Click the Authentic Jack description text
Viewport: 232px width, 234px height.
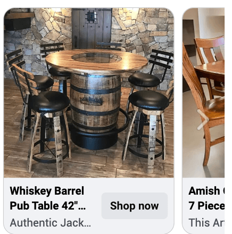tap(51, 223)
